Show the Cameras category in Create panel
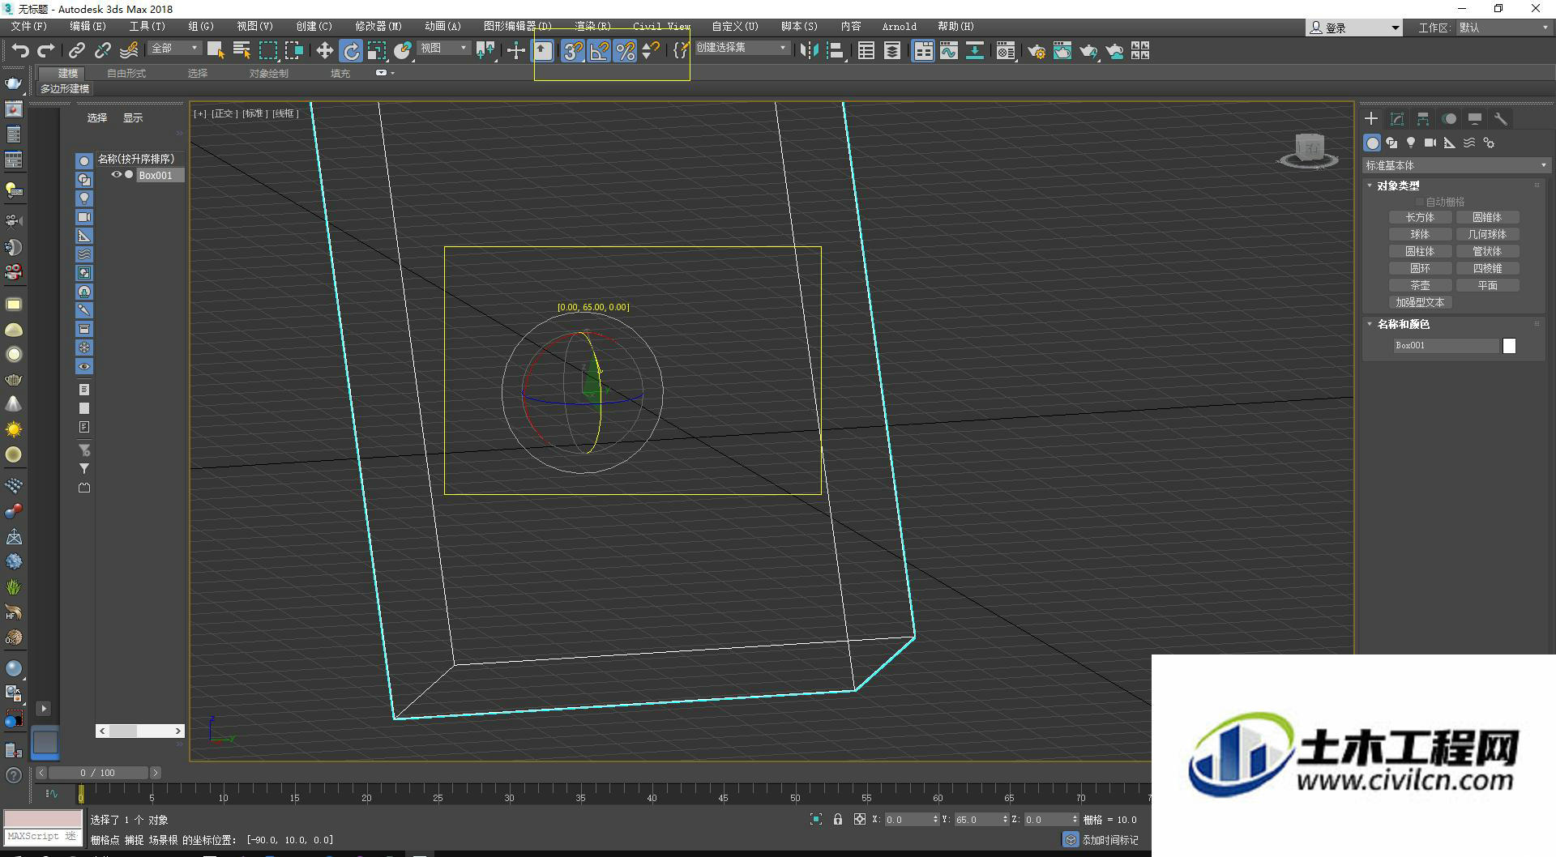 [1430, 143]
